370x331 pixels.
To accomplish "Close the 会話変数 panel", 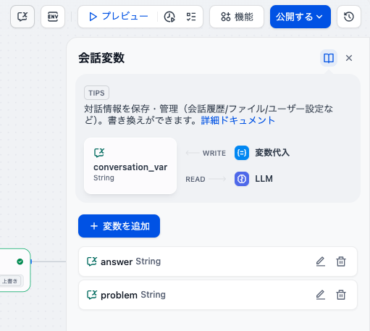I will tap(349, 58).
